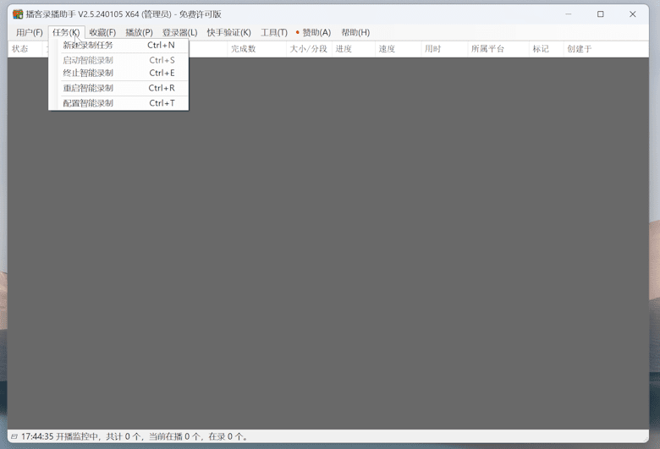Viewport: 660px width, 449px height.
Task: Maximize the 播客录播助手 window
Action: [600, 14]
